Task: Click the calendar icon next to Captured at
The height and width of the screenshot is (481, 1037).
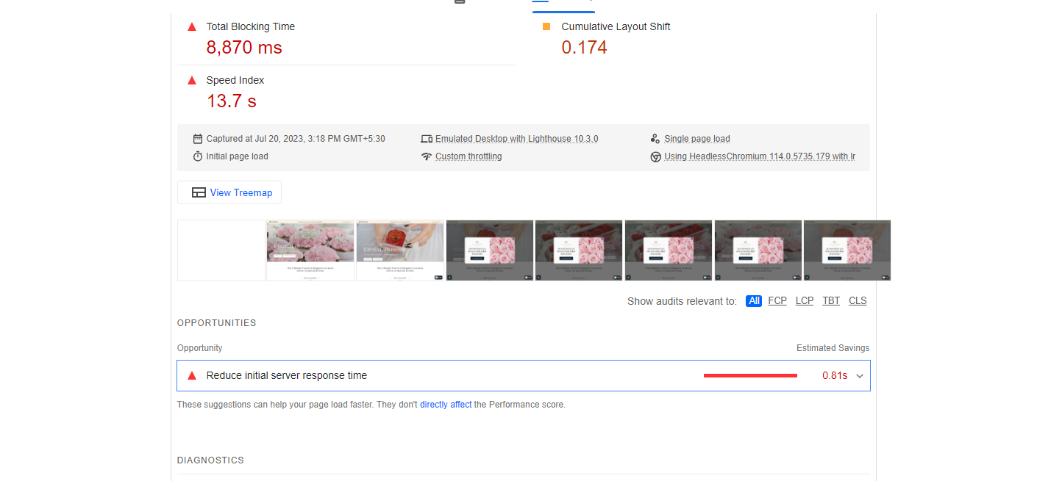Action: (x=198, y=139)
